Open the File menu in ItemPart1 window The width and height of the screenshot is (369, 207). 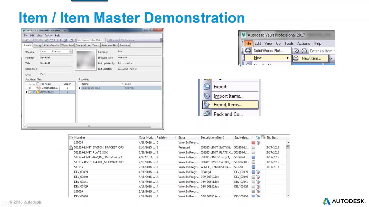(x=25, y=35)
